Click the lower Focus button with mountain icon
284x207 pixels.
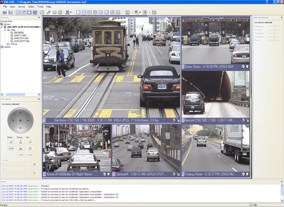21,149
